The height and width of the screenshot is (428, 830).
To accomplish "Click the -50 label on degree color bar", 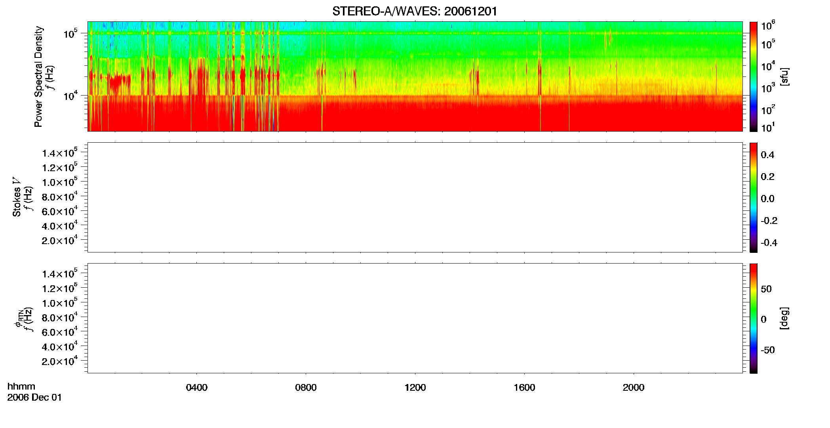I will tap(768, 350).
